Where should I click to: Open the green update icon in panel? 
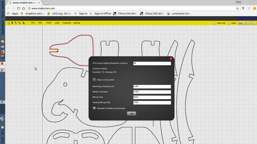coord(3,37)
